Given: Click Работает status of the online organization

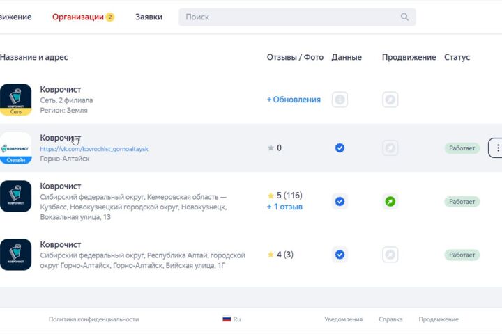Looking at the screenshot, I should (462, 148).
